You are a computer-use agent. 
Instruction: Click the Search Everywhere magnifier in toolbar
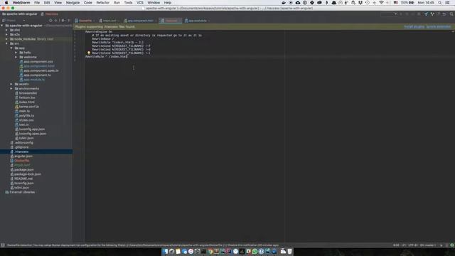tap(451, 14)
